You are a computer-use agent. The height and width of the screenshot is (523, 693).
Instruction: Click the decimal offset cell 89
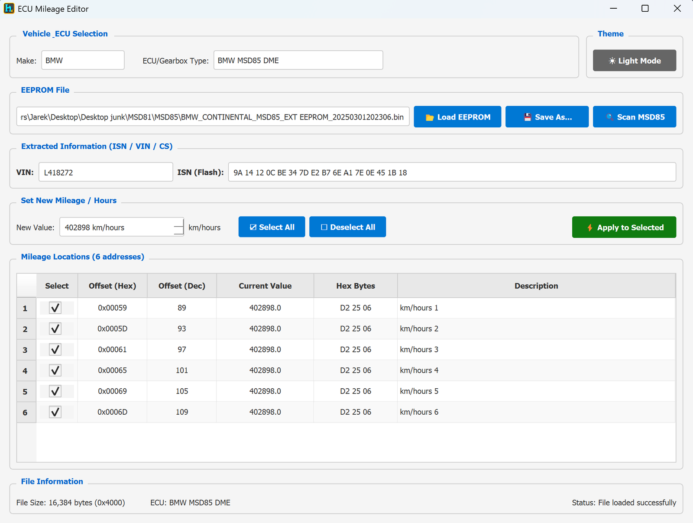click(x=182, y=308)
